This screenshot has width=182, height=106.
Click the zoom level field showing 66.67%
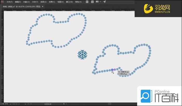click(x=5, y=104)
